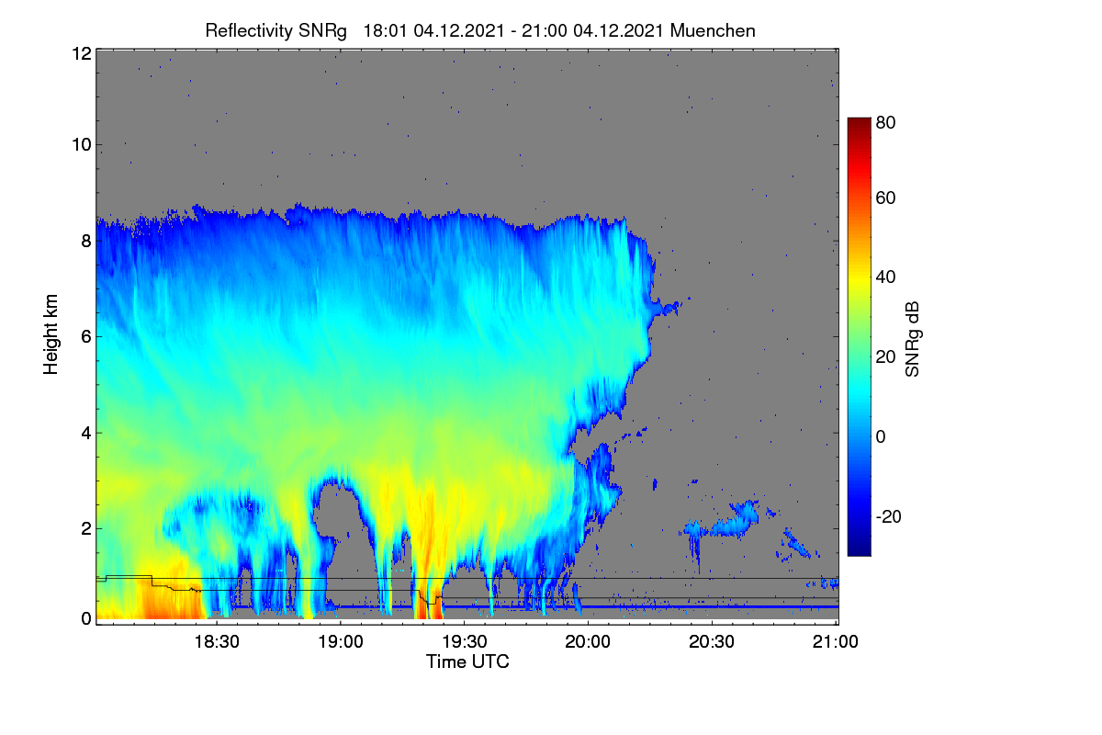
Task: Click the SNRg dB colorbar label
Action: coord(912,338)
